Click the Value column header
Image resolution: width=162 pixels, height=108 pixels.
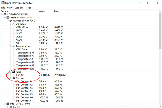[x=46, y=11]
